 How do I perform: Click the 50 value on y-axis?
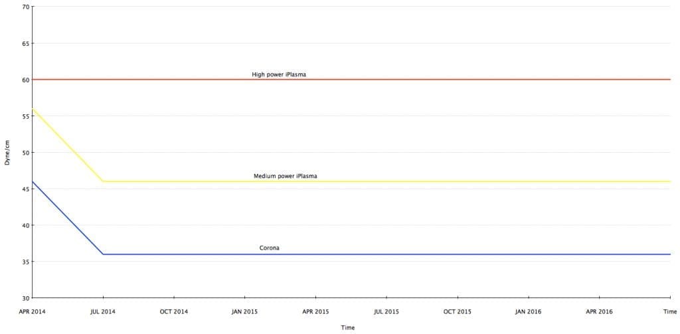point(26,153)
